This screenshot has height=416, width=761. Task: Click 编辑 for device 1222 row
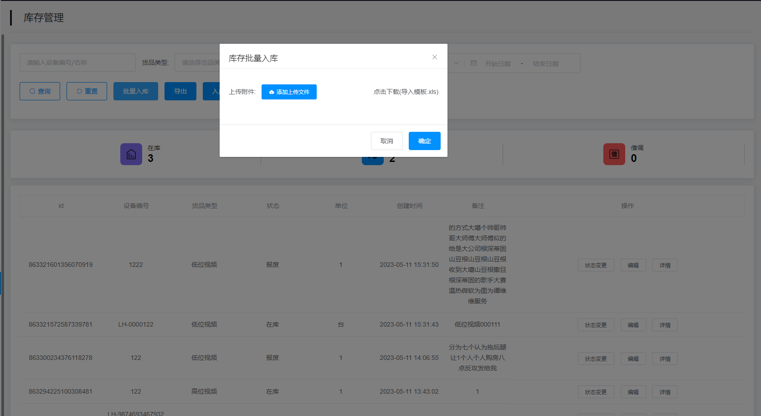[633, 265]
